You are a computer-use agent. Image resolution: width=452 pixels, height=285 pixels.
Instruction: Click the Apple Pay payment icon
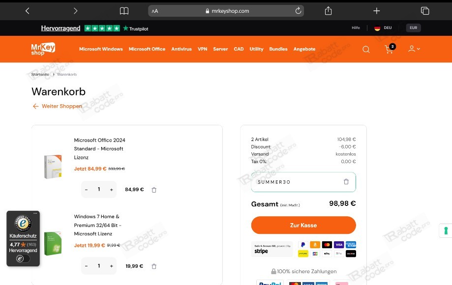[x=327, y=254]
